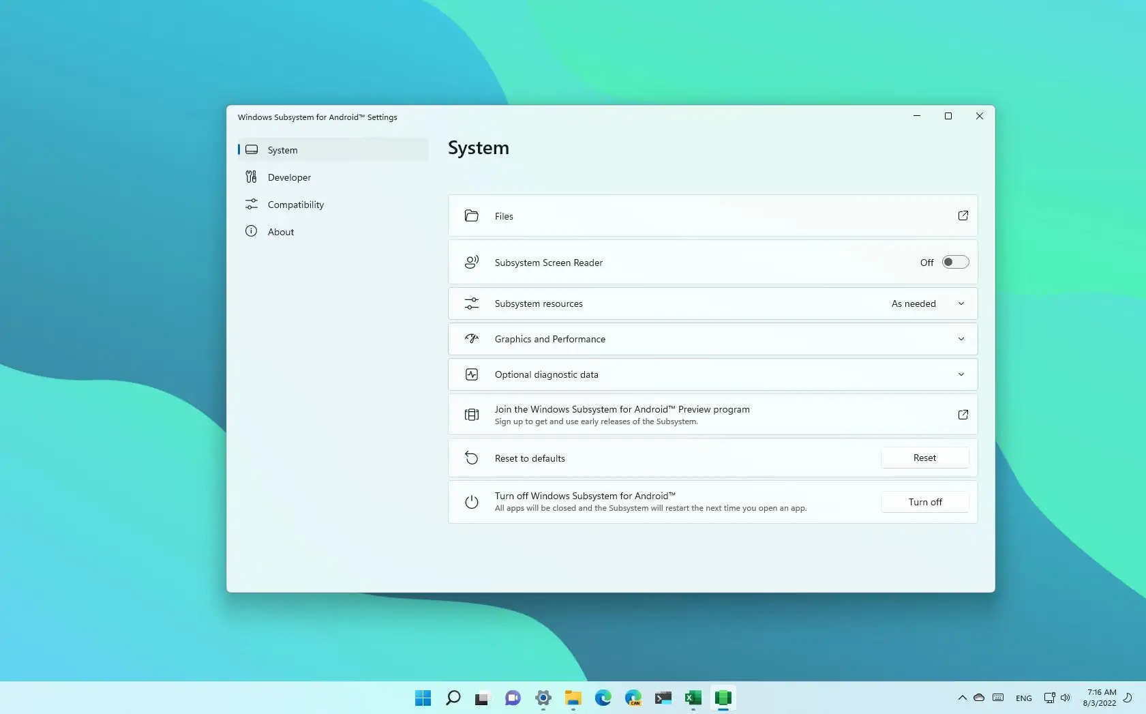Open File Explorer on the taskbar
The image size is (1146, 714).
[573, 698]
